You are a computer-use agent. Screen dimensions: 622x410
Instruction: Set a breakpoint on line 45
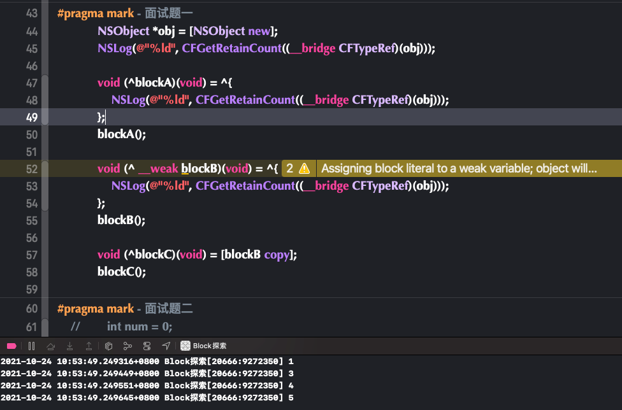click(x=32, y=49)
